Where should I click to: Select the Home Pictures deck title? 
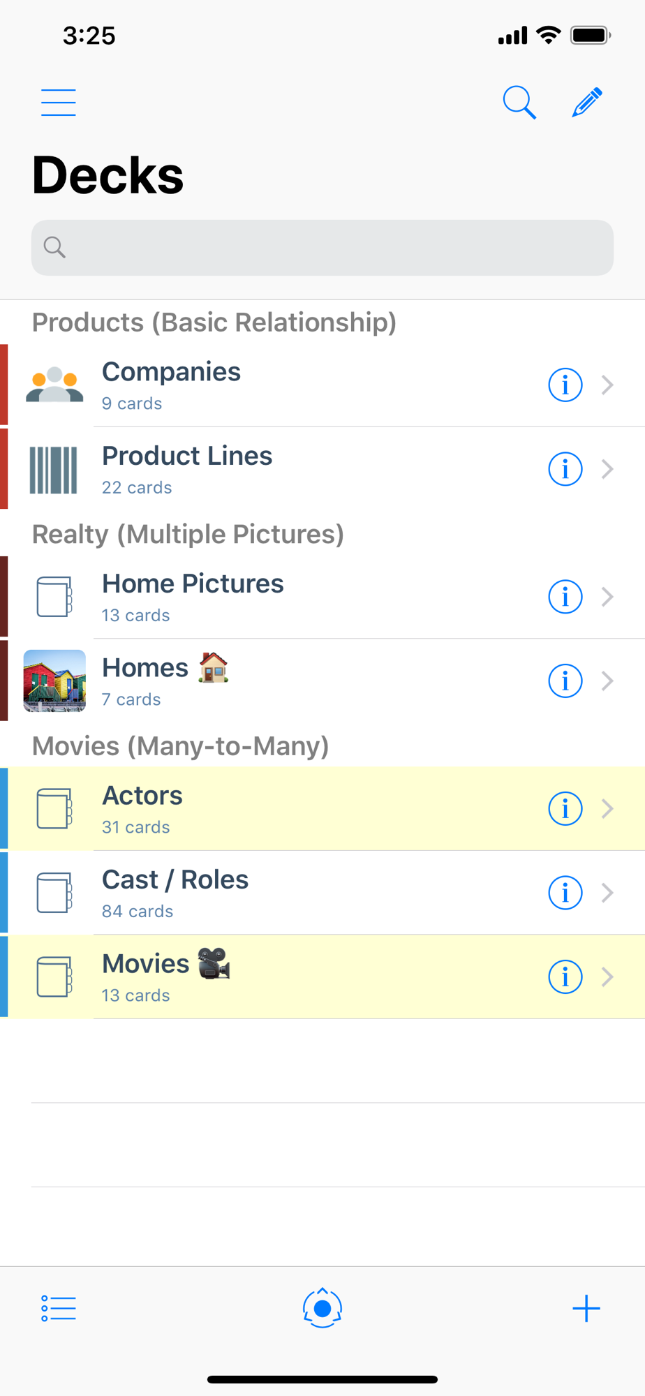coord(193,584)
